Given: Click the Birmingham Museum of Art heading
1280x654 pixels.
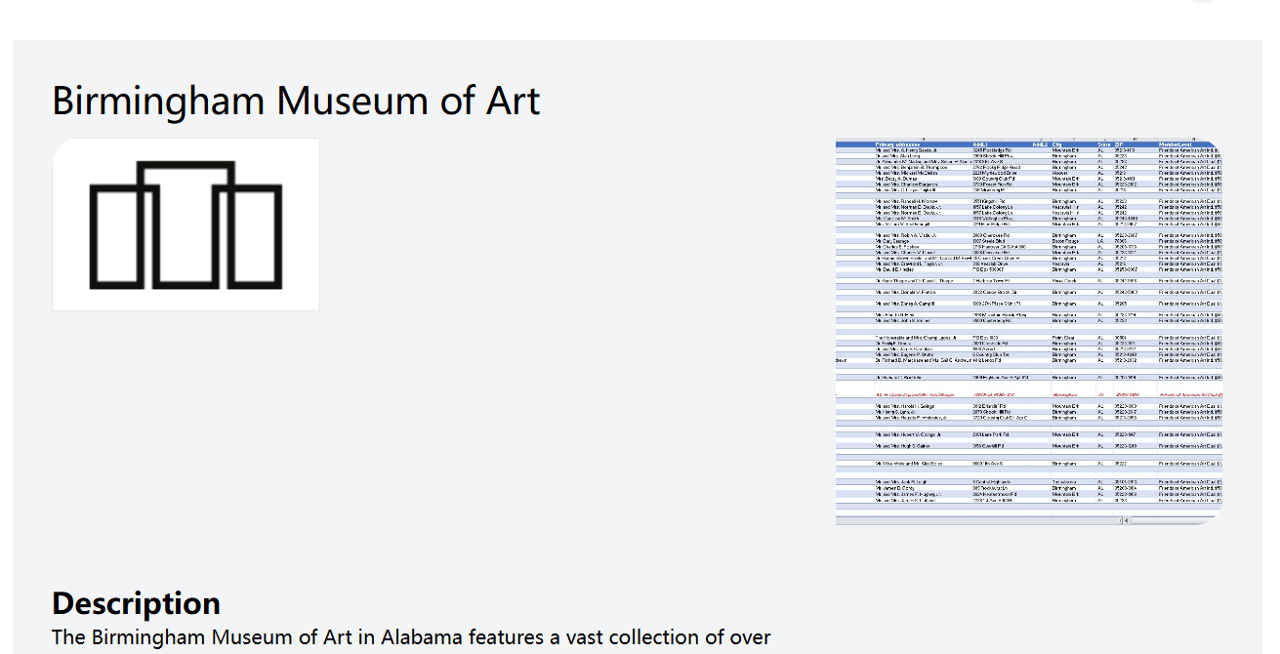Looking at the screenshot, I should (x=296, y=102).
